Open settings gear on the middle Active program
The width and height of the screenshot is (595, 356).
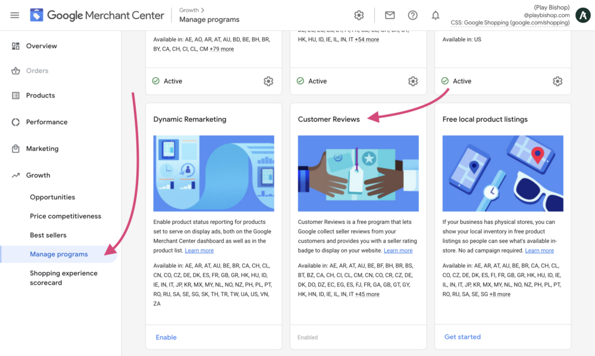pyautogui.click(x=413, y=81)
